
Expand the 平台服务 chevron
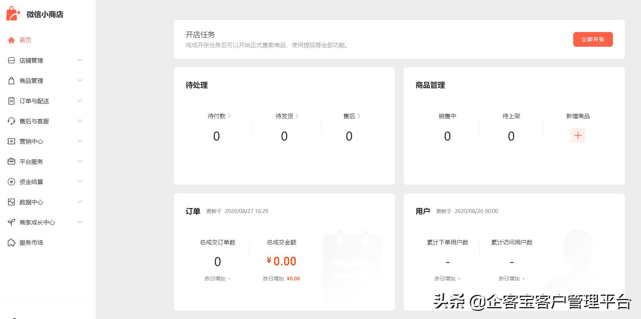coord(80,161)
